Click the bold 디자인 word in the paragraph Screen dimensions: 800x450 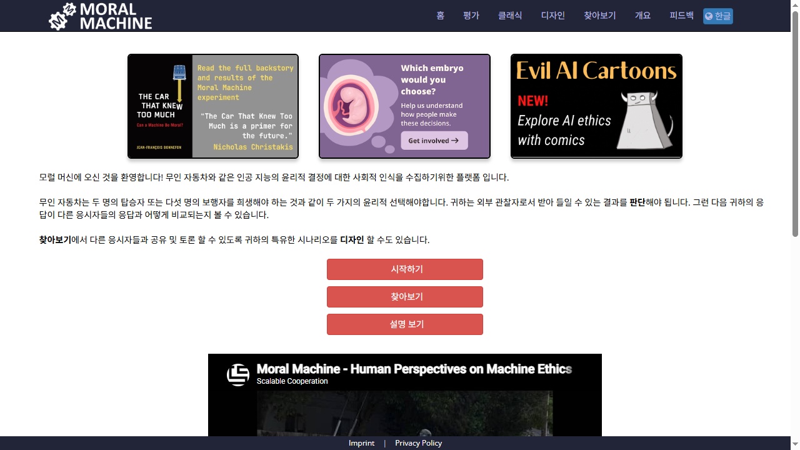352,240
